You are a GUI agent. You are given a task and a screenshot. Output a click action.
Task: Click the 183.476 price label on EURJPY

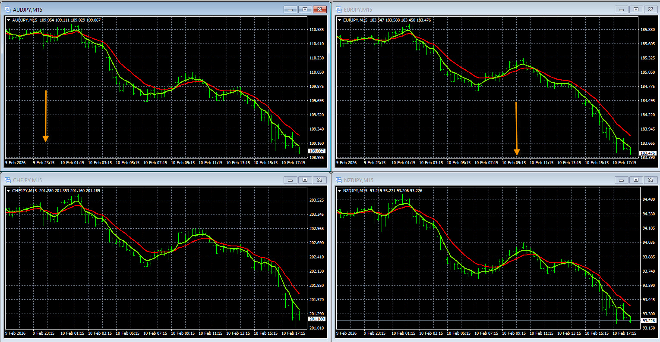coord(647,153)
